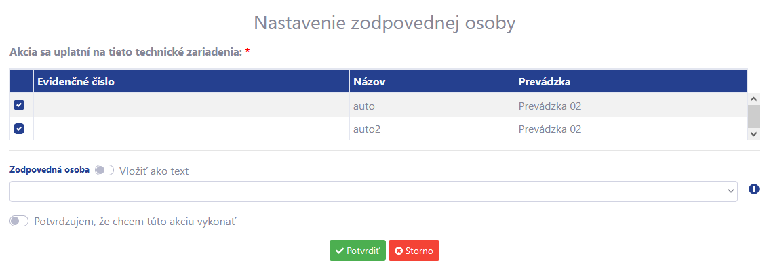Click Prevádzka 02 cell in auto row
Screen dimensions: 769x271
click(x=631, y=106)
